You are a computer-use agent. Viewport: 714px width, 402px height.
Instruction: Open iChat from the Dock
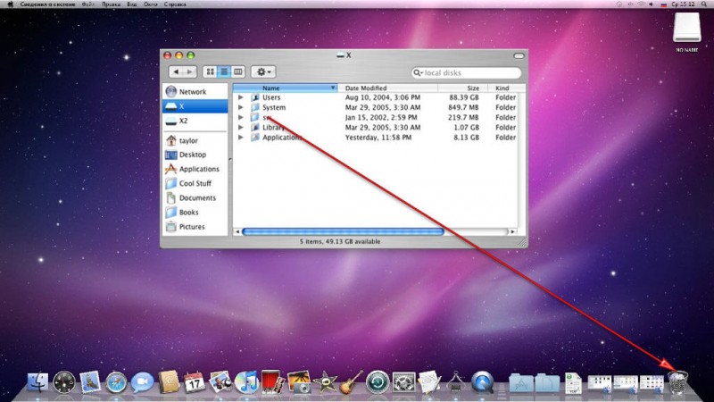point(142,382)
